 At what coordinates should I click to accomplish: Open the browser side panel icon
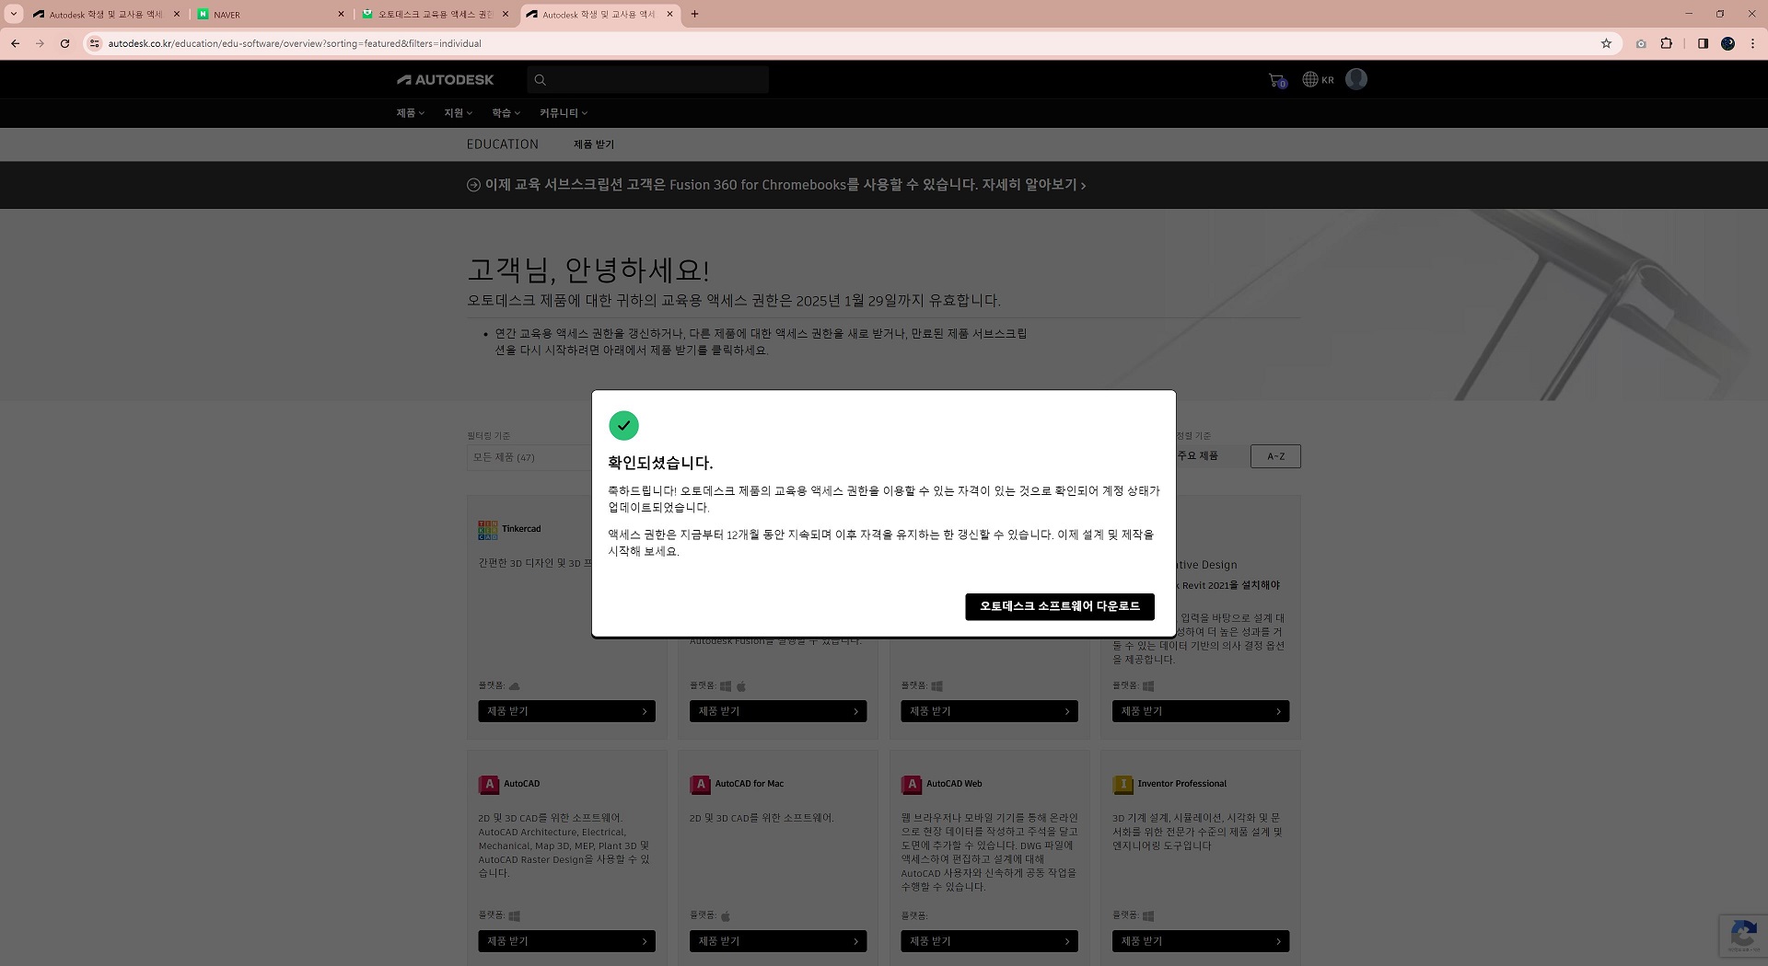point(1703,43)
